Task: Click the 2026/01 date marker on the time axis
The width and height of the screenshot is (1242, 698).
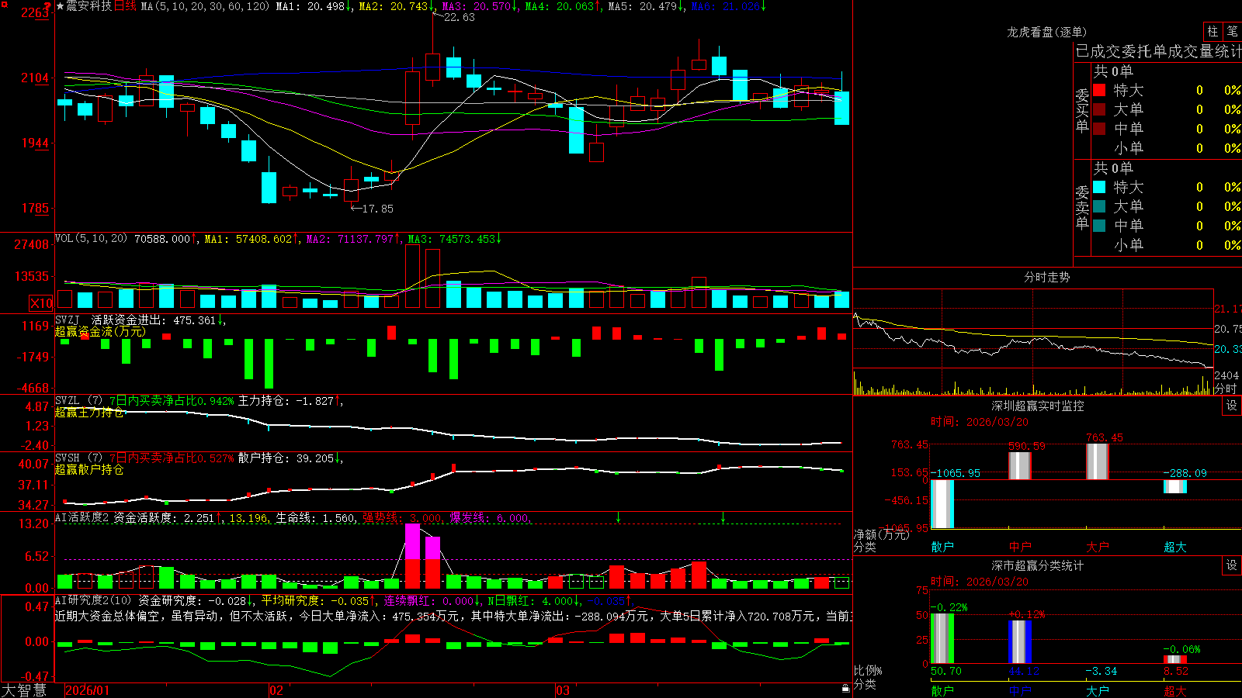Action: [88, 690]
